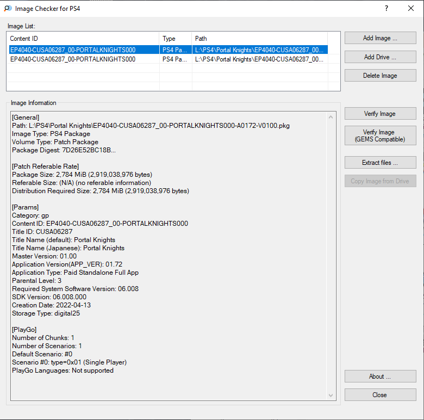The height and width of the screenshot is (420, 424).
Task: Click the Type column header
Action: click(176, 39)
